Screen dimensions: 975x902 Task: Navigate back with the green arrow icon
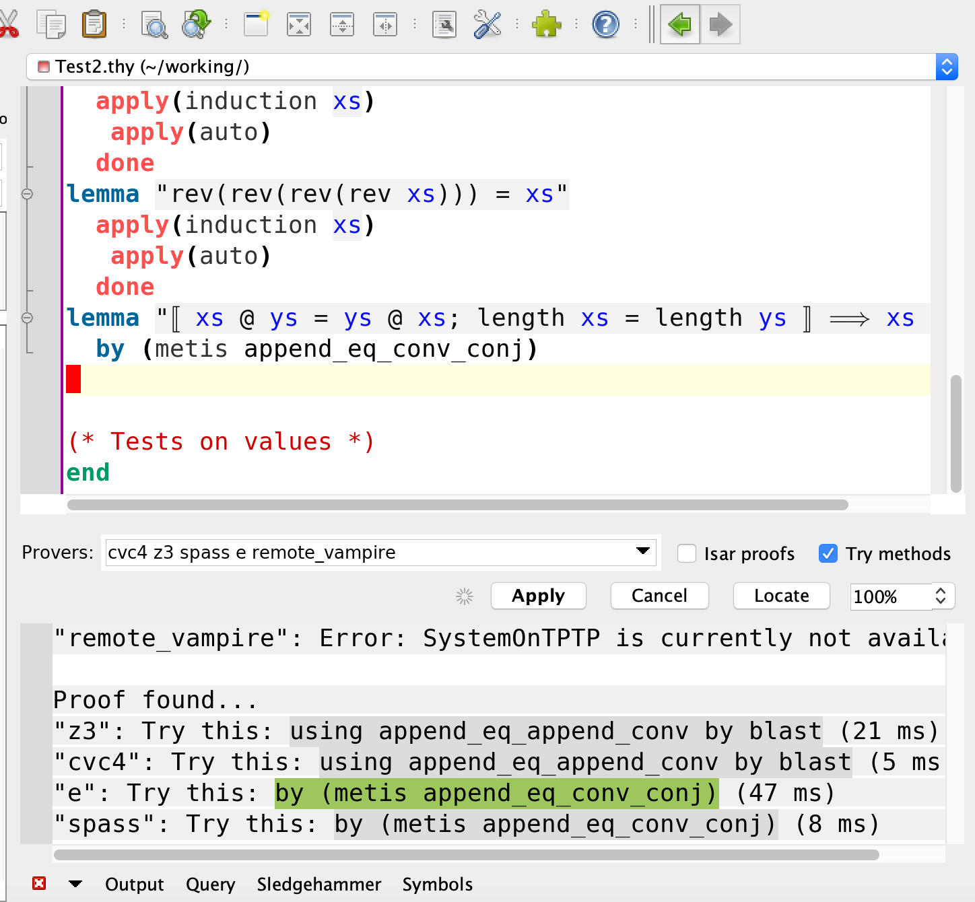[679, 24]
